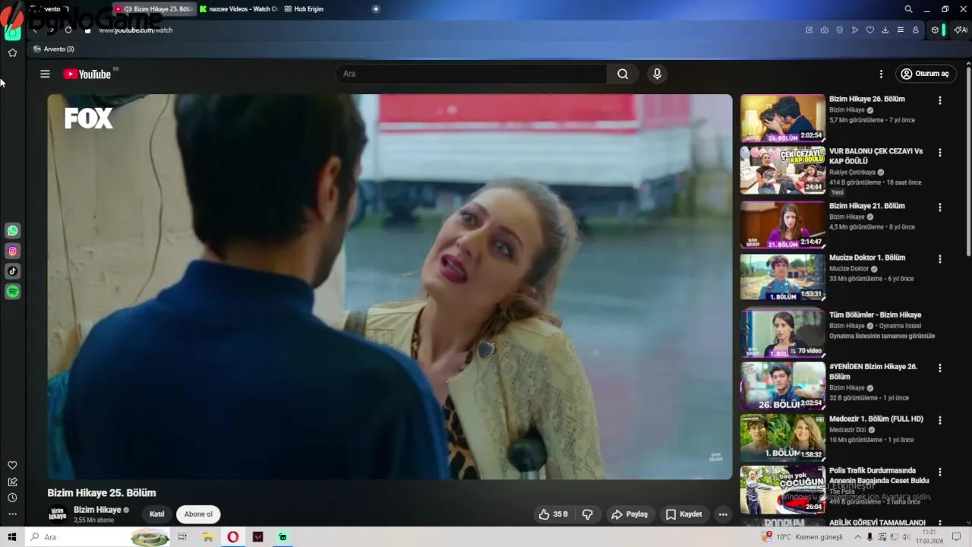The height and width of the screenshot is (547, 972).
Task: Open the Bizim Hikaye 21. Bölüm title
Action: (x=866, y=206)
